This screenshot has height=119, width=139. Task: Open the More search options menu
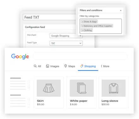point(105,66)
